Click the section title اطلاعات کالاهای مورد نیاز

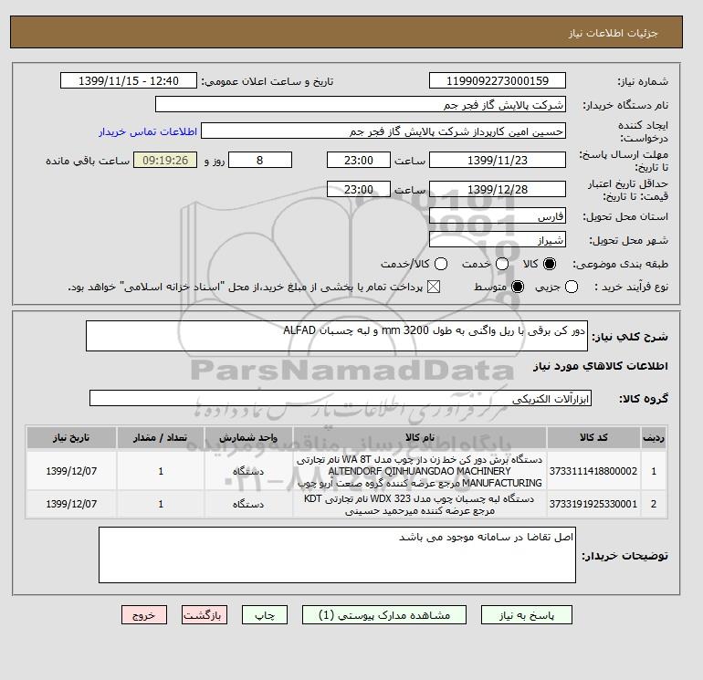point(601,366)
